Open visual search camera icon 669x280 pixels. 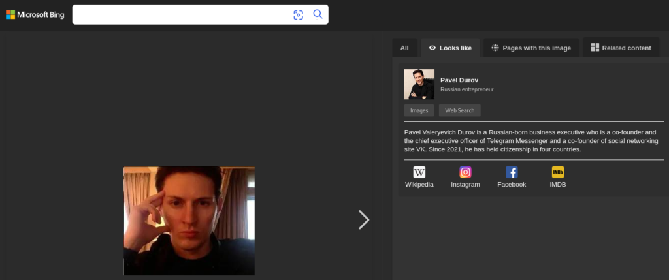point(299,14)
